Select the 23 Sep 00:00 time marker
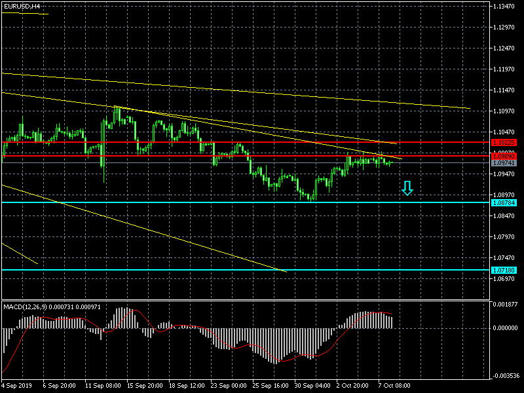This screenshot has width=524, height=393. click(228, 386)
